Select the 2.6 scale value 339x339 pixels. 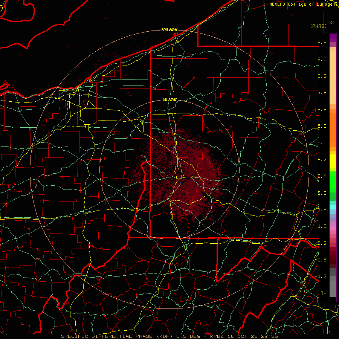322,193
